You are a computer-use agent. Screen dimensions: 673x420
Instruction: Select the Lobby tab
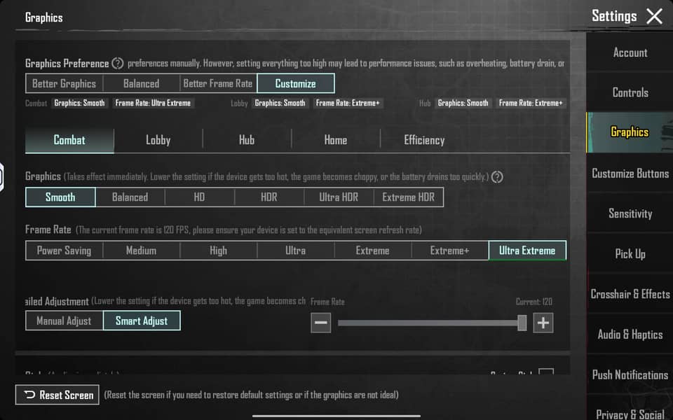click(158, 140)
